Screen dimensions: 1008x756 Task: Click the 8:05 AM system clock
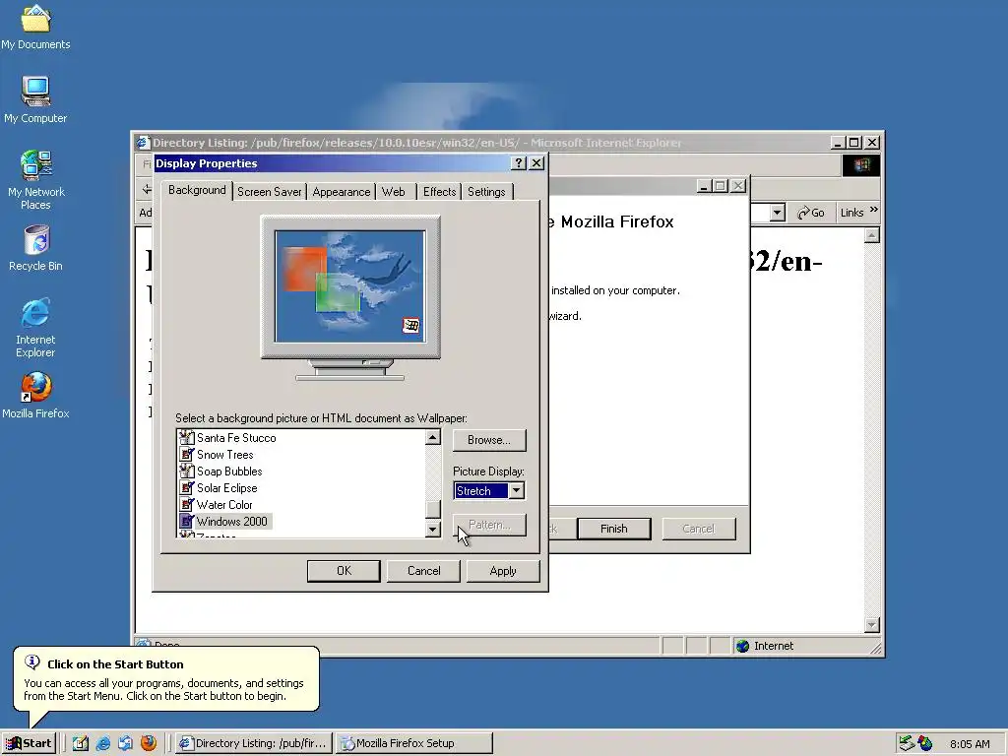pos(970,744)
